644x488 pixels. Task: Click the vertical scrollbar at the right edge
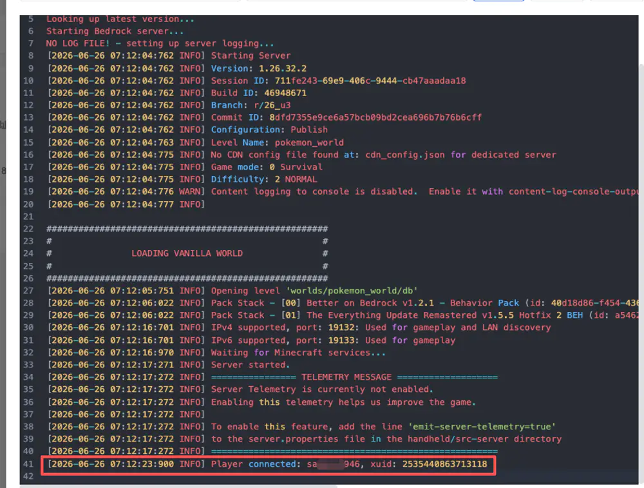click(641, 271)
